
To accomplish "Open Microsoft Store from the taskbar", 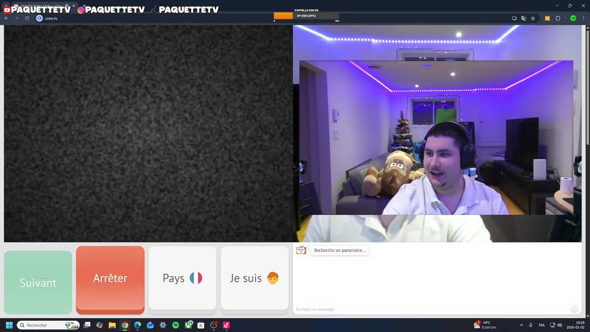I will tap(201, 325).
